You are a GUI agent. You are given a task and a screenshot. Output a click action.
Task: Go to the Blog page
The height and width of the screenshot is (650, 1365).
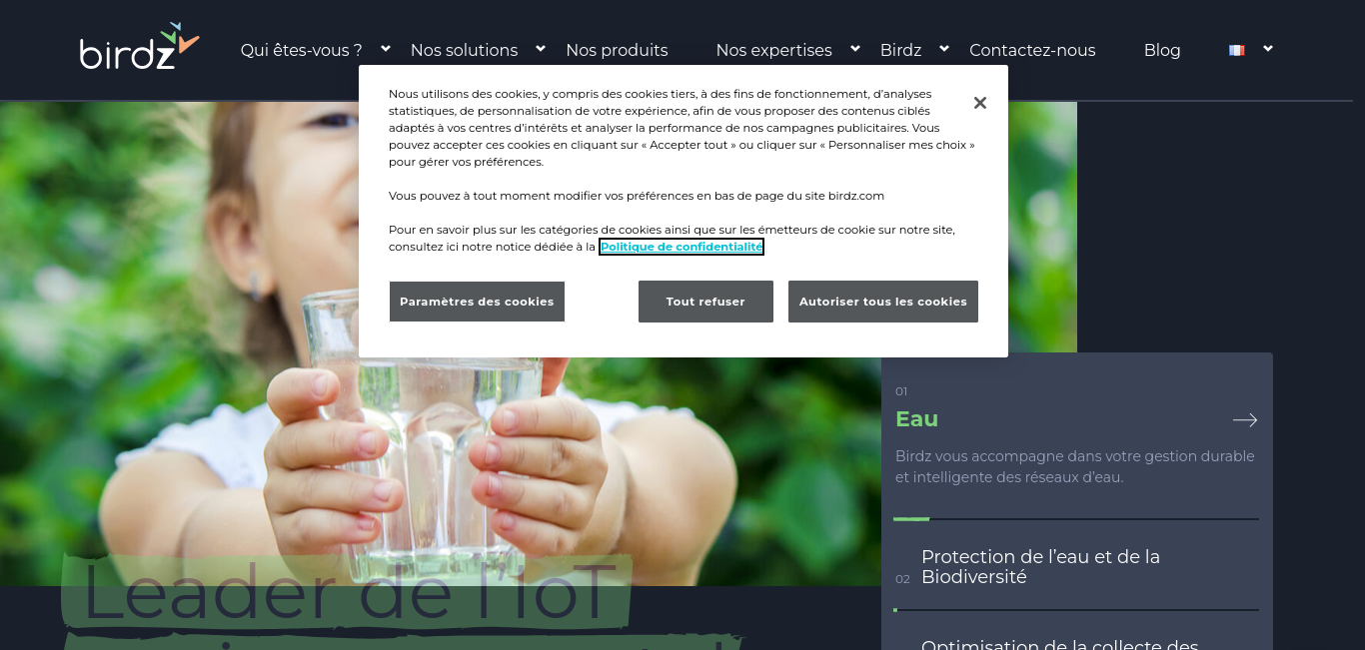click(1162, 50)
